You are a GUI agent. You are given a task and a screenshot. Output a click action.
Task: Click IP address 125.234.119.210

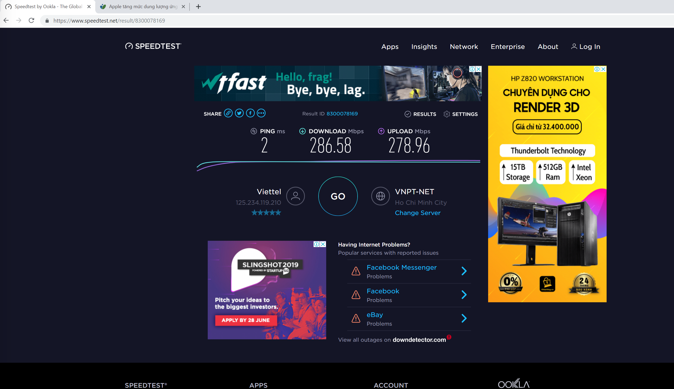coord(258,203)
